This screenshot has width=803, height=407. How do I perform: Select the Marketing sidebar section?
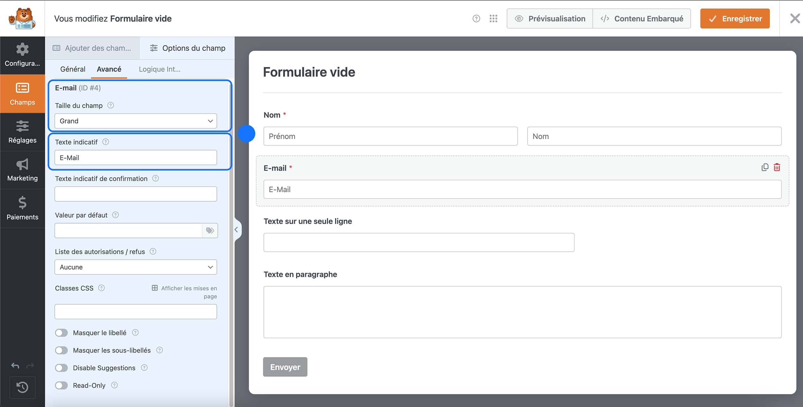22,170
